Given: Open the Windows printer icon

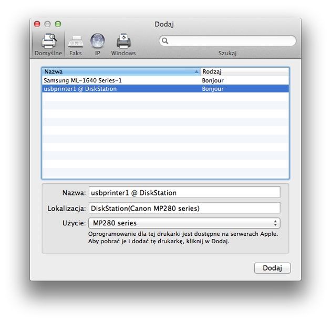Looking at the screenshot, I should [123, 41].
